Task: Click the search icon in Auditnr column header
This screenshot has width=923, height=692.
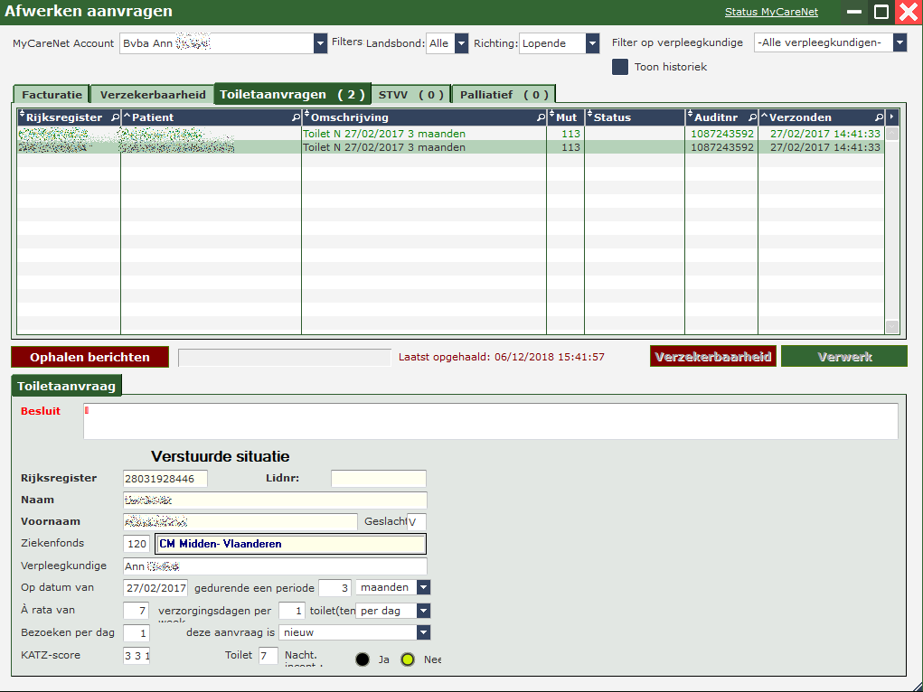Action: tap(751, 117)
